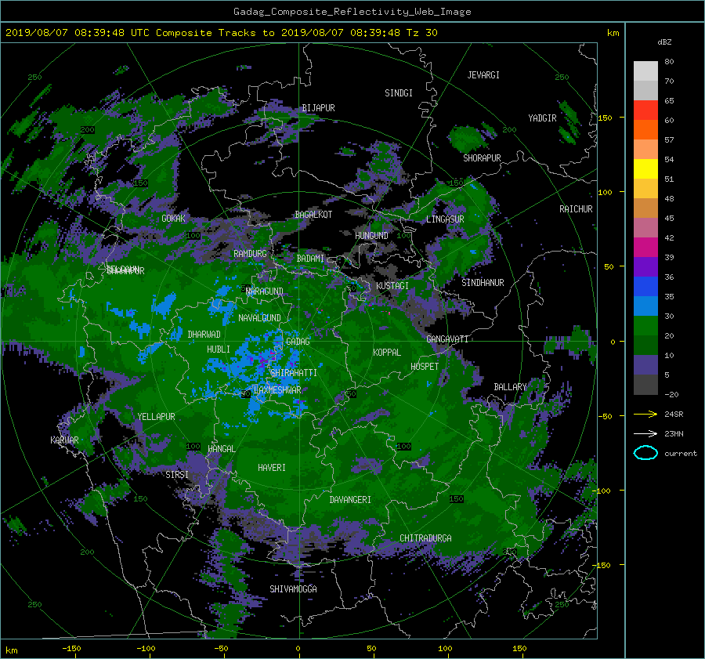Click the cyan current ellipse legend icon
The height and width of the screenshot is (659, 705).
645,453
